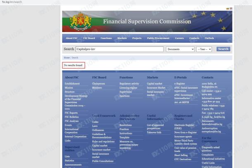This screenshot has width=252, height=168.
Task: Open Educational initiatives footer link
Action: point(213,159)
